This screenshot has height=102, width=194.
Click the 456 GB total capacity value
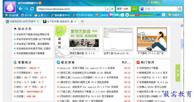[x=31, y=96]
